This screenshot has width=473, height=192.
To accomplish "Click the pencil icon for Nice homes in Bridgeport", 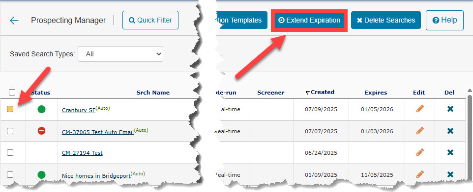I will pyautogui.click(x=419, y=174).
